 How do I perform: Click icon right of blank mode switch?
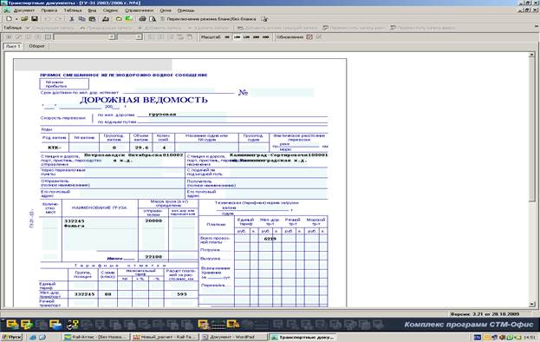[x=264, y=19]
